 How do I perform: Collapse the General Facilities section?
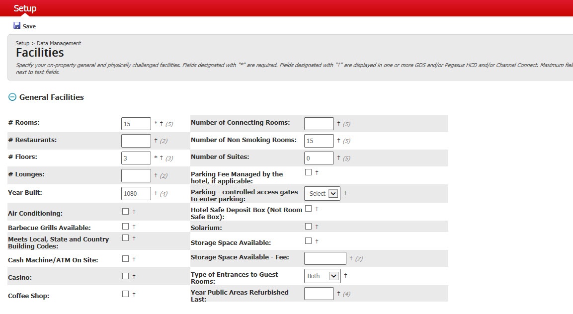click(x=12, y=97)
